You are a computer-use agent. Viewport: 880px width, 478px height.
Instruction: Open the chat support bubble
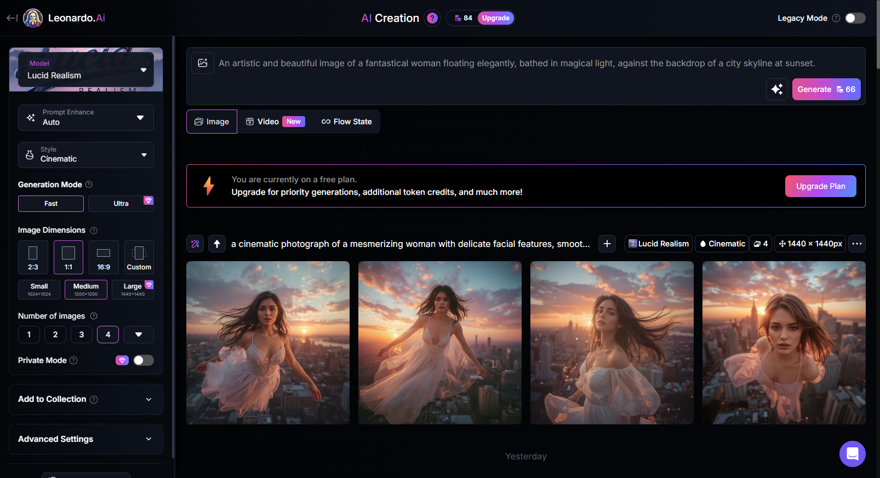click(852, 453)
